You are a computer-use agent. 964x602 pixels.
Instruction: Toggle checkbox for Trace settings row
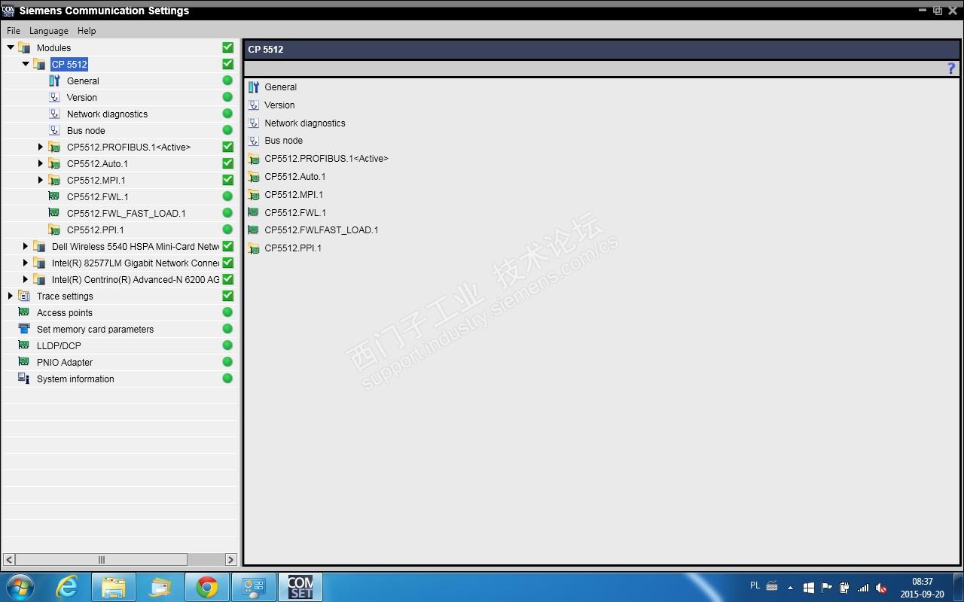coord(227,296)
